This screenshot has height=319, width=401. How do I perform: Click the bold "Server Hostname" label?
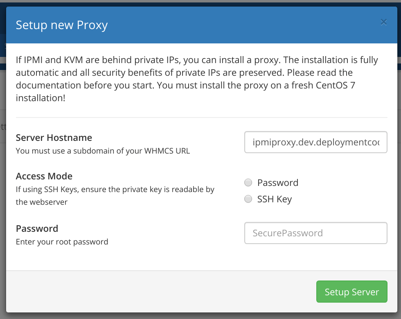point(54,138)
